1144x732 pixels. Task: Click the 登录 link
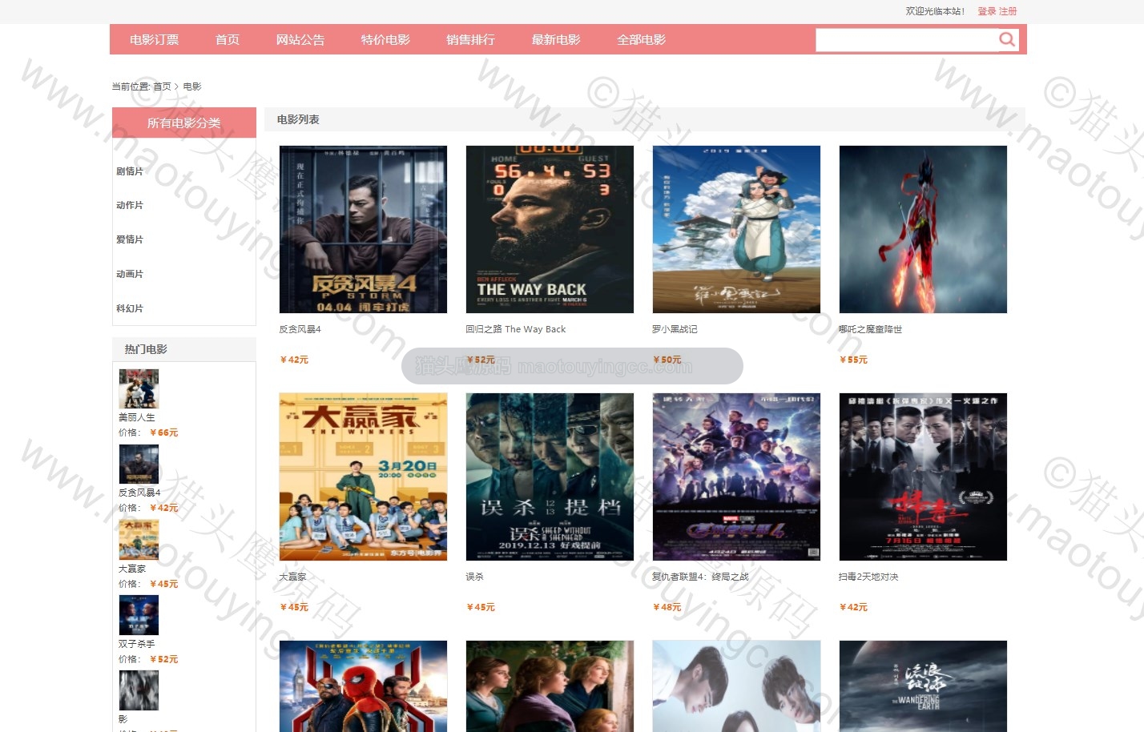986,11
